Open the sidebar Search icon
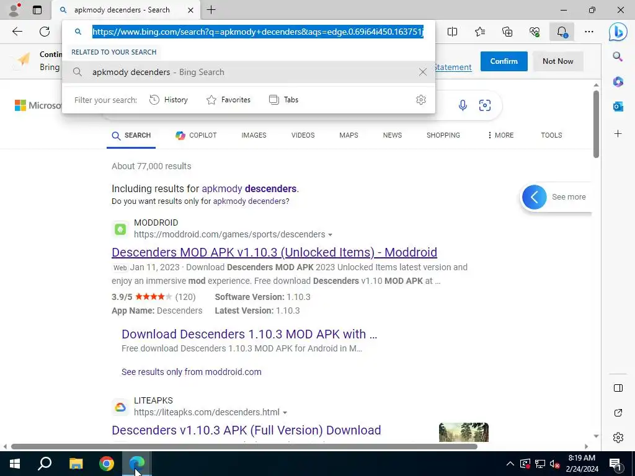 point(618,56)
